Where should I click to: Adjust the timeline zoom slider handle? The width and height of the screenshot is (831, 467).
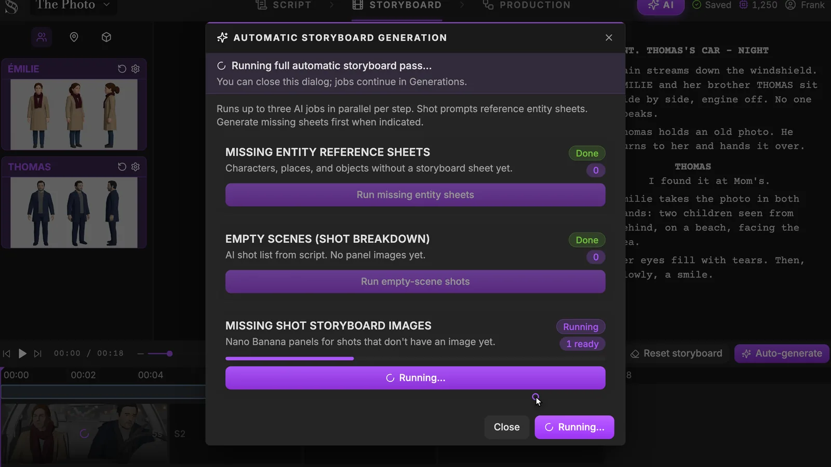click(169, 353)
